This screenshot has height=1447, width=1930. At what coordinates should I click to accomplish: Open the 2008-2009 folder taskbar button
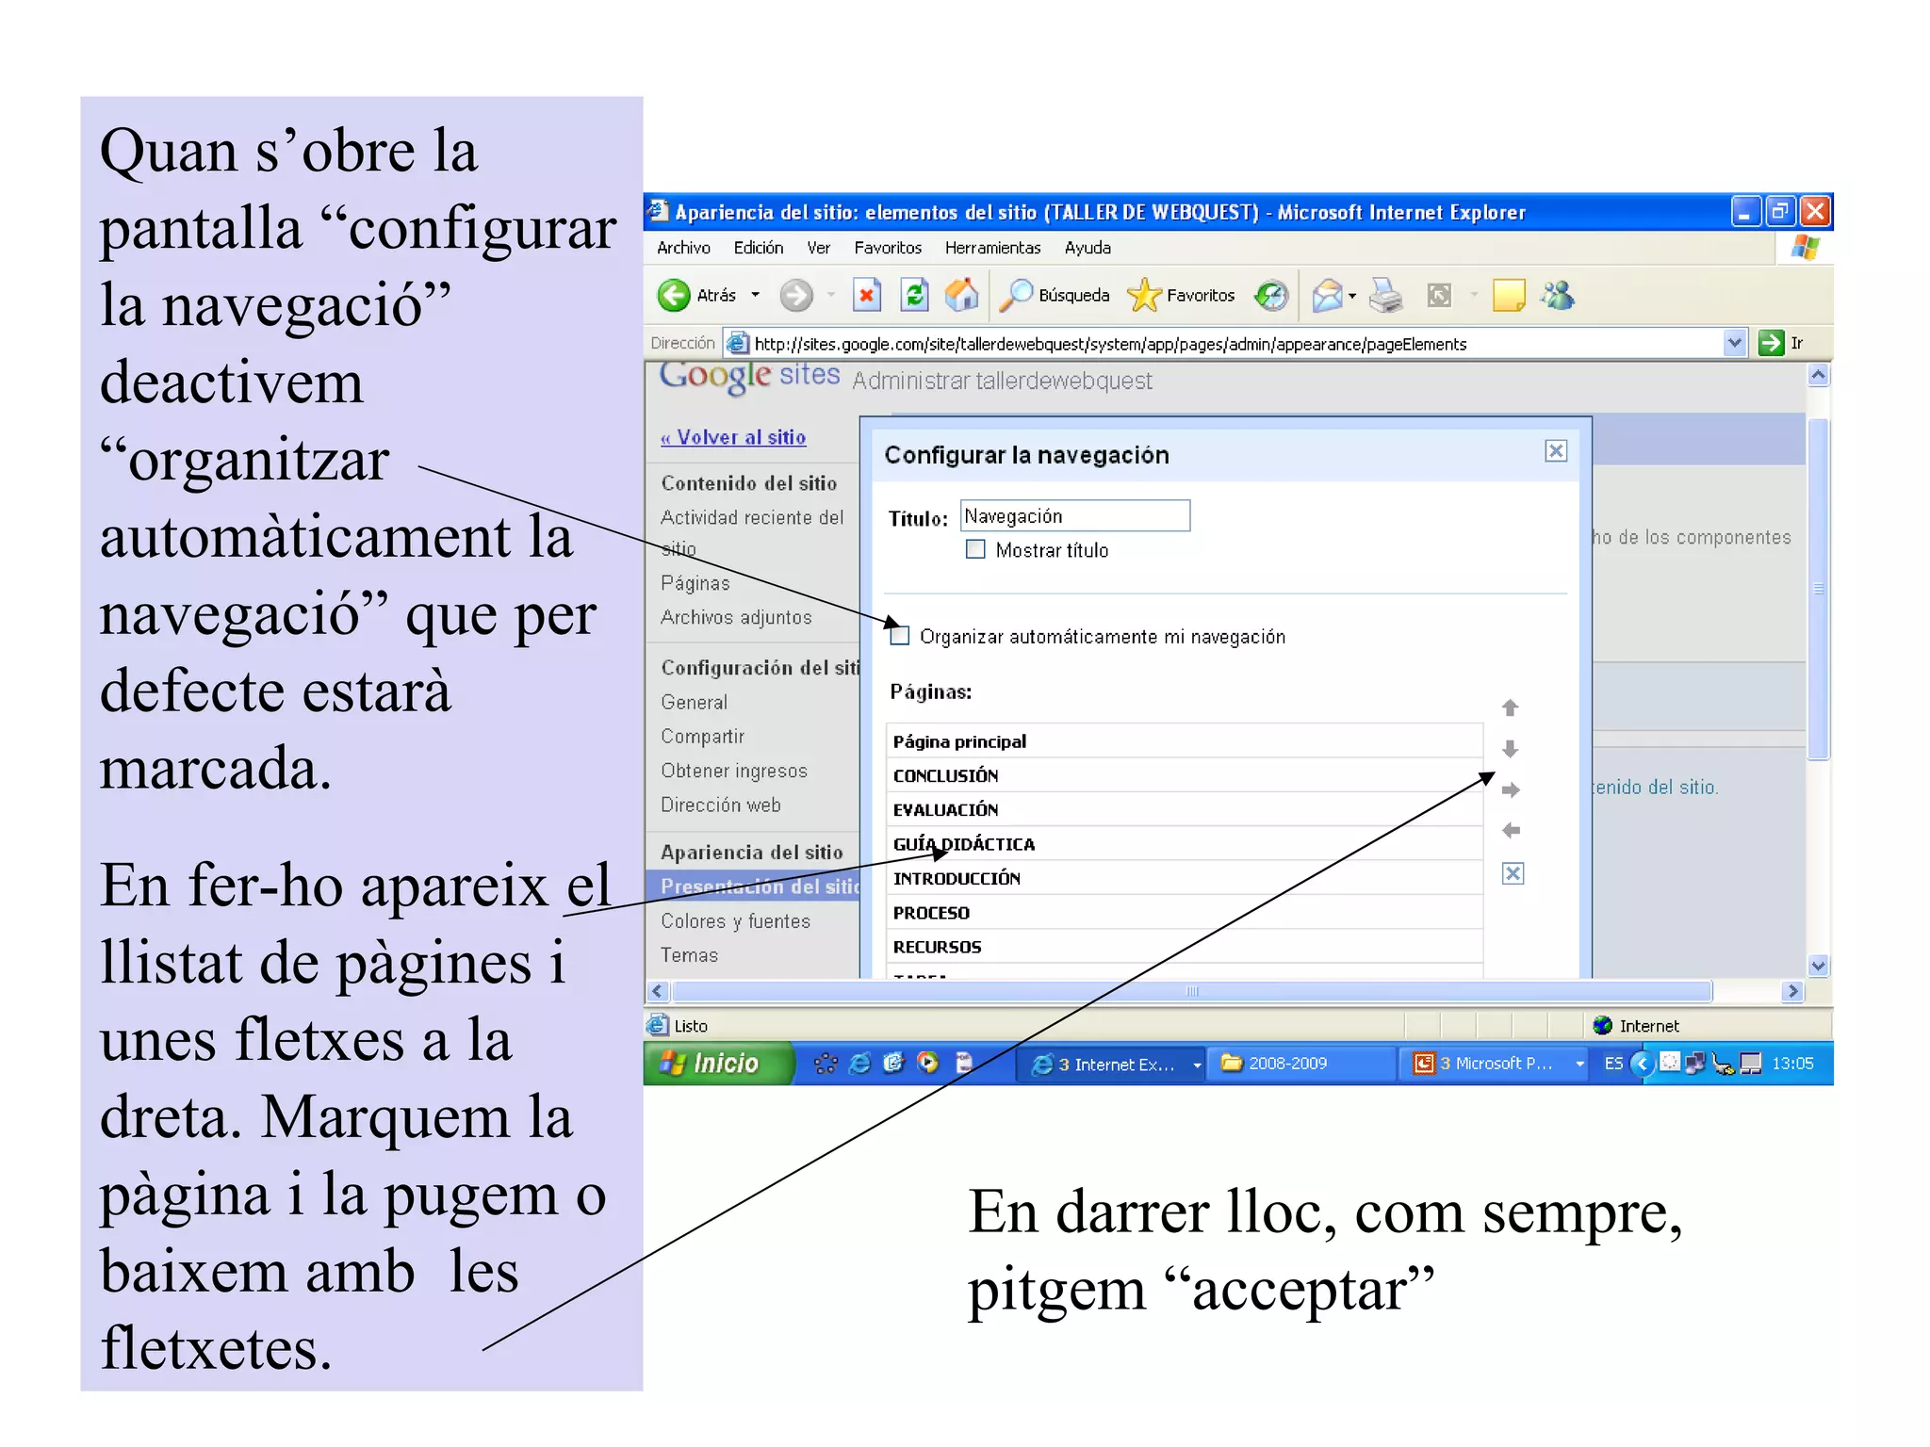pos(1300,1064)
